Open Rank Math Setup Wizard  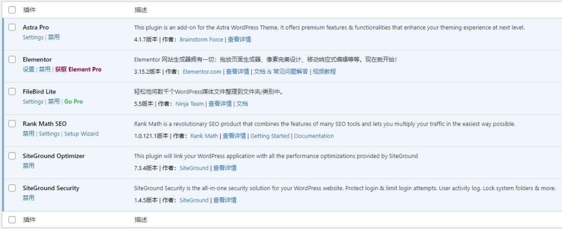(x=81, y=134)
